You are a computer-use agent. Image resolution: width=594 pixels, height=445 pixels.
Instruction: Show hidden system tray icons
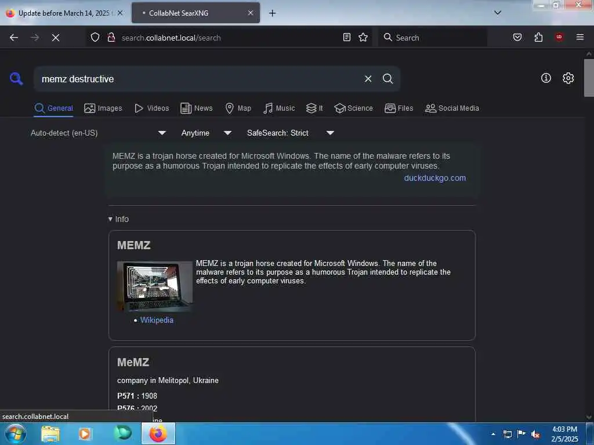point(493,434)
